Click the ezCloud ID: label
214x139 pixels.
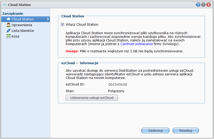75,84
